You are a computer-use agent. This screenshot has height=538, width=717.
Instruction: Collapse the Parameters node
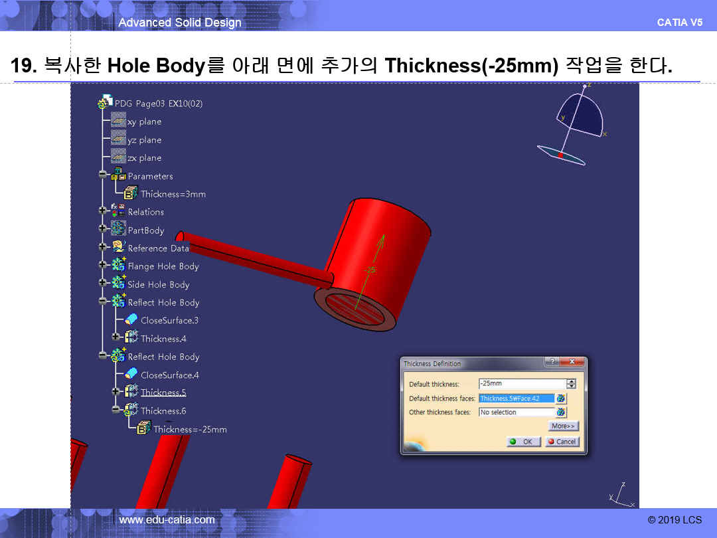point(102,176)
